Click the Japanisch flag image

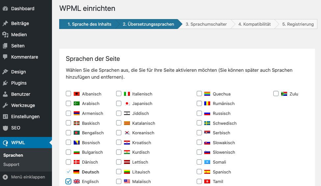click(127, 103)
